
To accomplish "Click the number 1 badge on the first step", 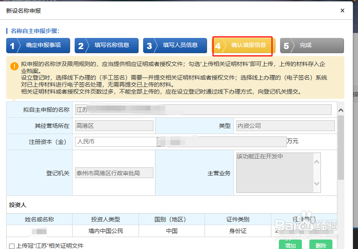I will pos(13,46).
